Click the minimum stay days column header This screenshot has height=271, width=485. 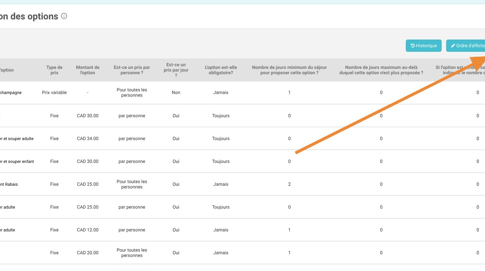[289, 70]
